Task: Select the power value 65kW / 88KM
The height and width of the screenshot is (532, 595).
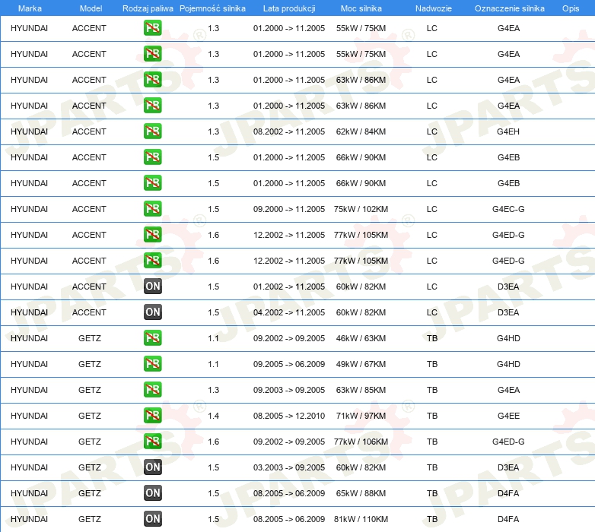Action: (361, 493)
